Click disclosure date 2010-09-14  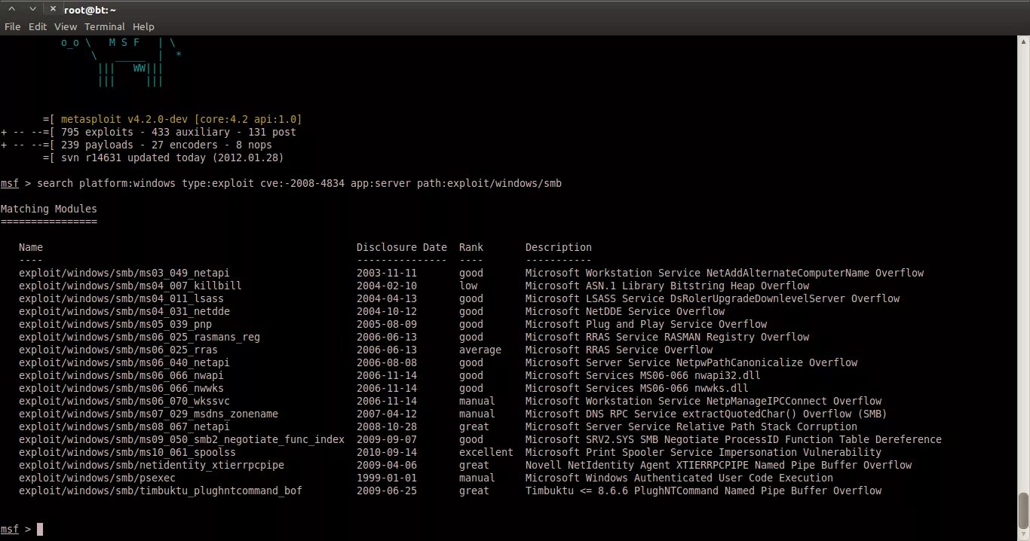coord(387,452)
